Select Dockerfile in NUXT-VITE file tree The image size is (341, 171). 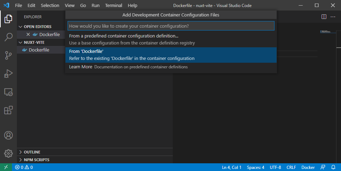click(x=41, y=50)
